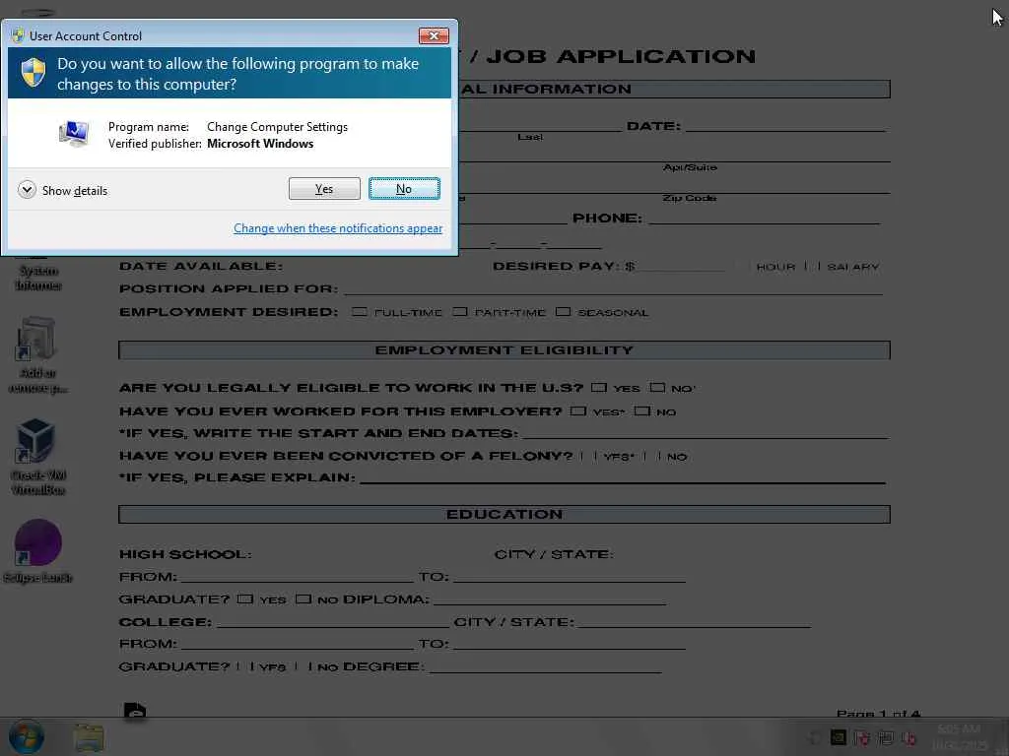Click the small icon at the page bottom left

[134, 711]
